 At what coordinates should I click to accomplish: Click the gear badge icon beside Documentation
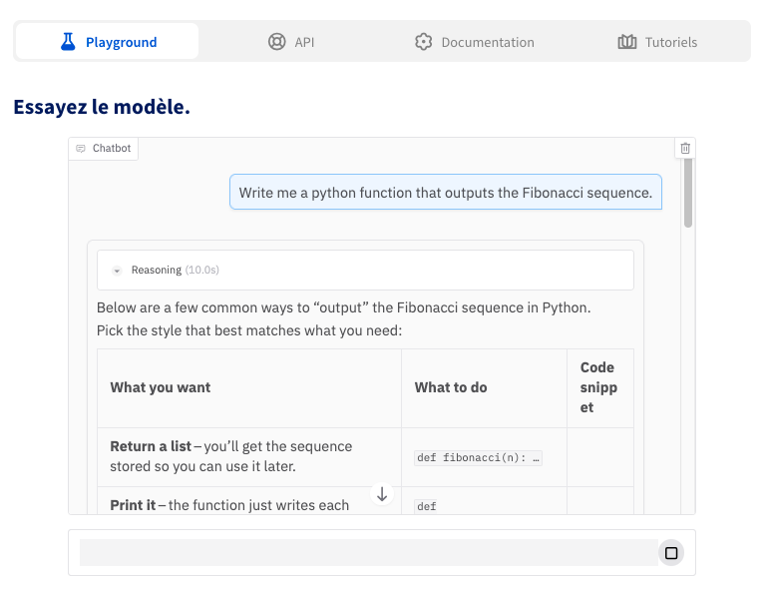tap(424, 42)
